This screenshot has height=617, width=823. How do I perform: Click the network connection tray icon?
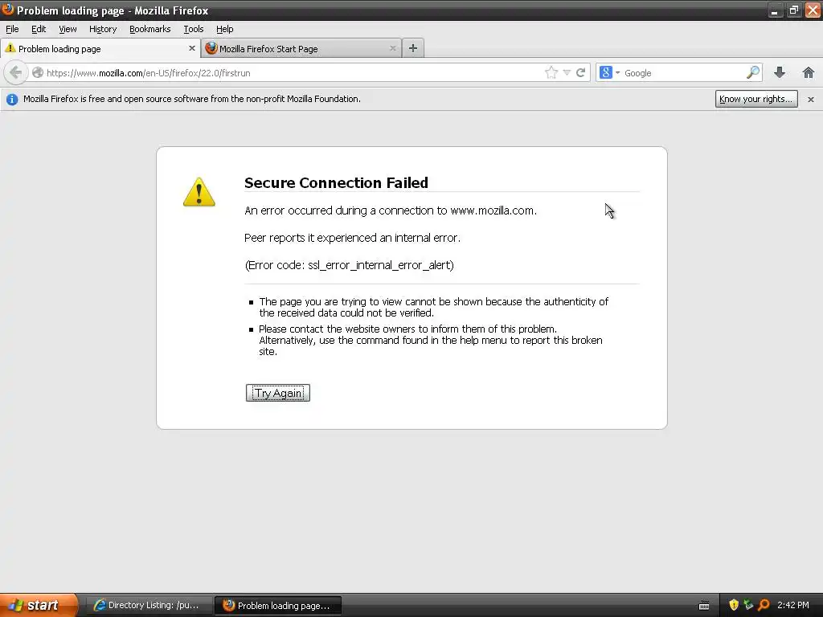[748, 605]
